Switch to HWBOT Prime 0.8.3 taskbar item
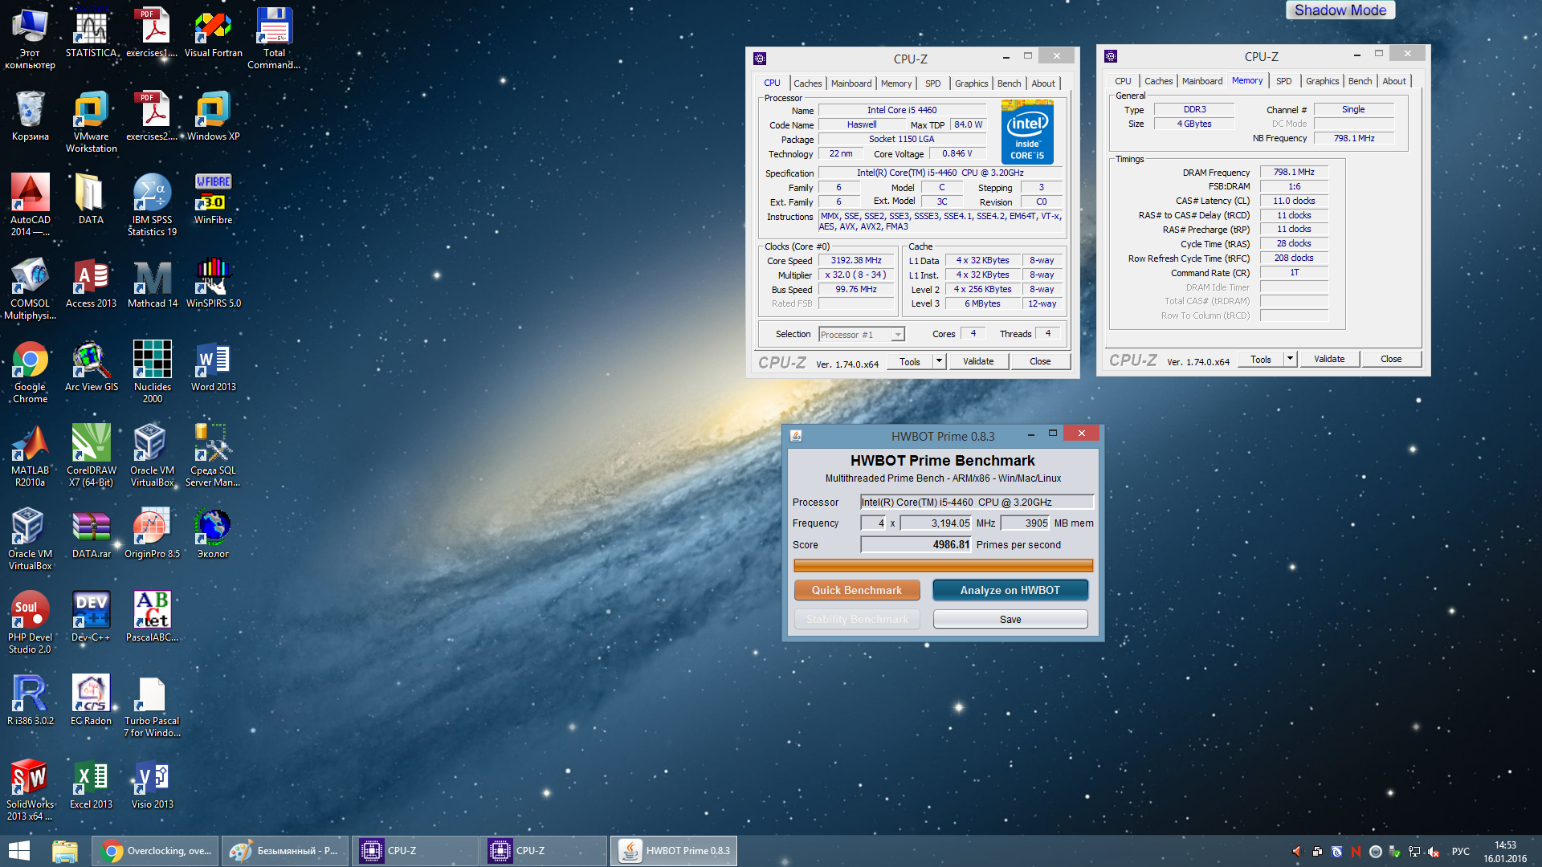 tap(674, 851)
